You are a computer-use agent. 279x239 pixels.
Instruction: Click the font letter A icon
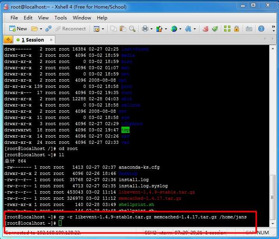pos(188,29)
